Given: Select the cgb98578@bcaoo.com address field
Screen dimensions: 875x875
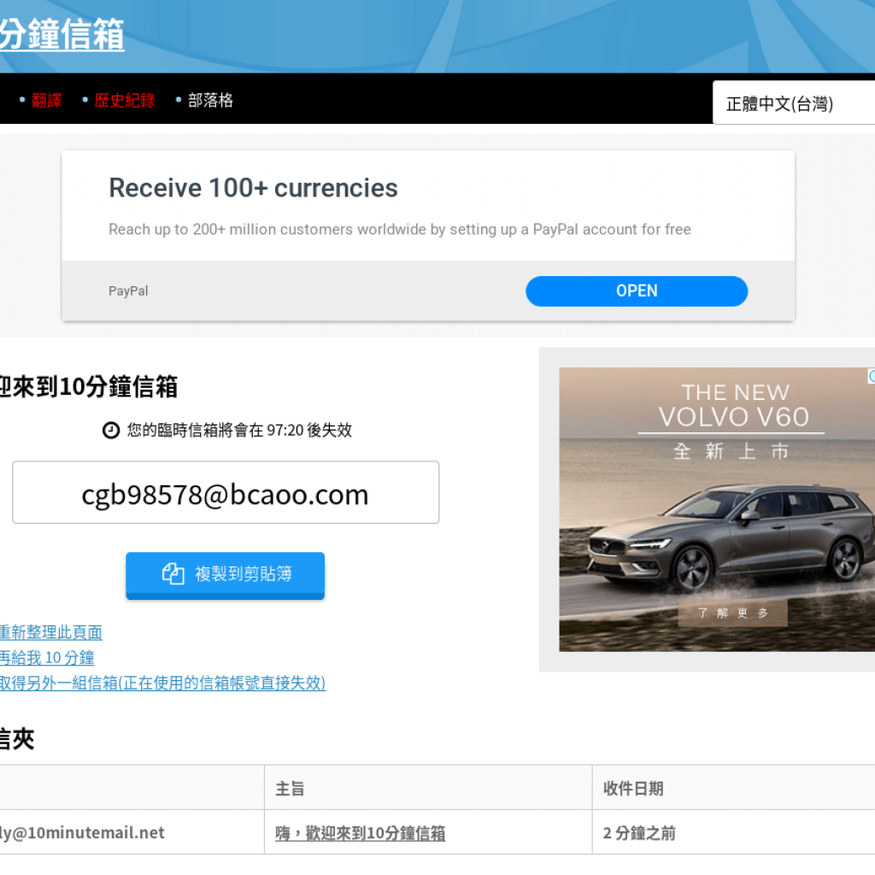Looking at the screenshot, I should tap(225, 492).
